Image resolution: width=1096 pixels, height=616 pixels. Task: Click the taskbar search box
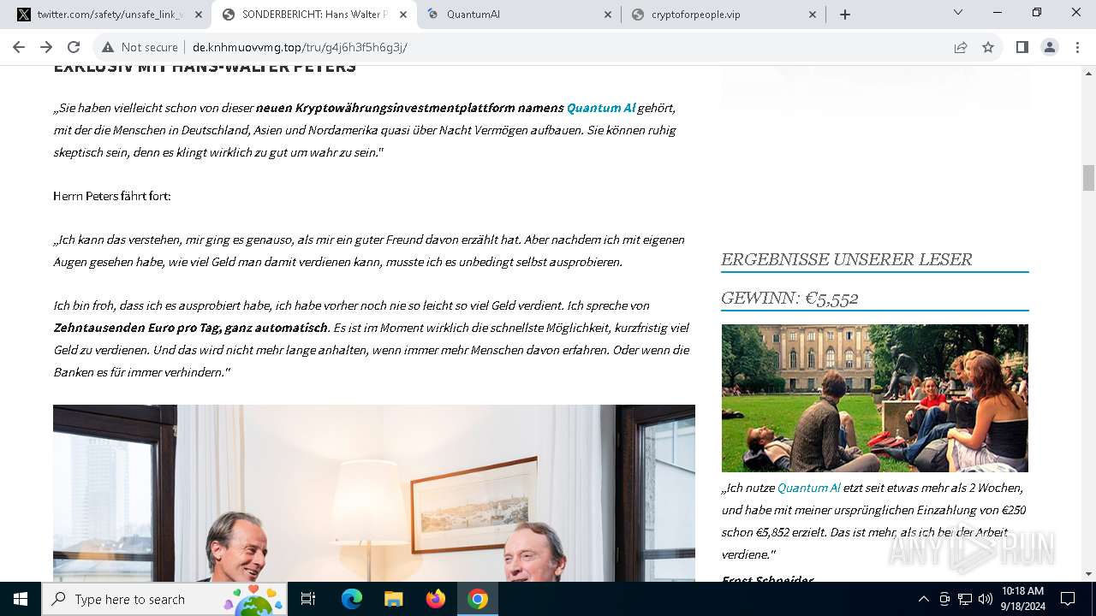coord(165,599)
